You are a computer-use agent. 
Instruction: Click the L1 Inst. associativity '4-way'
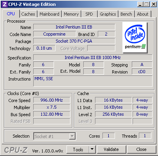coord(142,107)
